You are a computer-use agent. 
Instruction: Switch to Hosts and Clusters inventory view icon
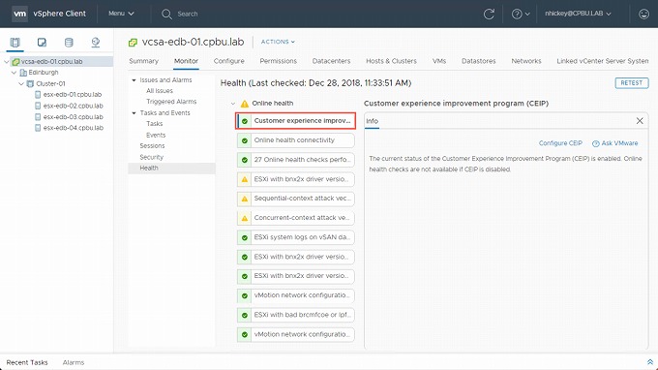click(15, 42)
